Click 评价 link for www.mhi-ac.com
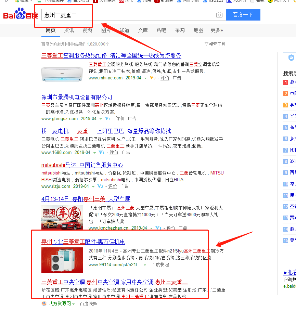296x311 pixels. [x=165, y=78]
